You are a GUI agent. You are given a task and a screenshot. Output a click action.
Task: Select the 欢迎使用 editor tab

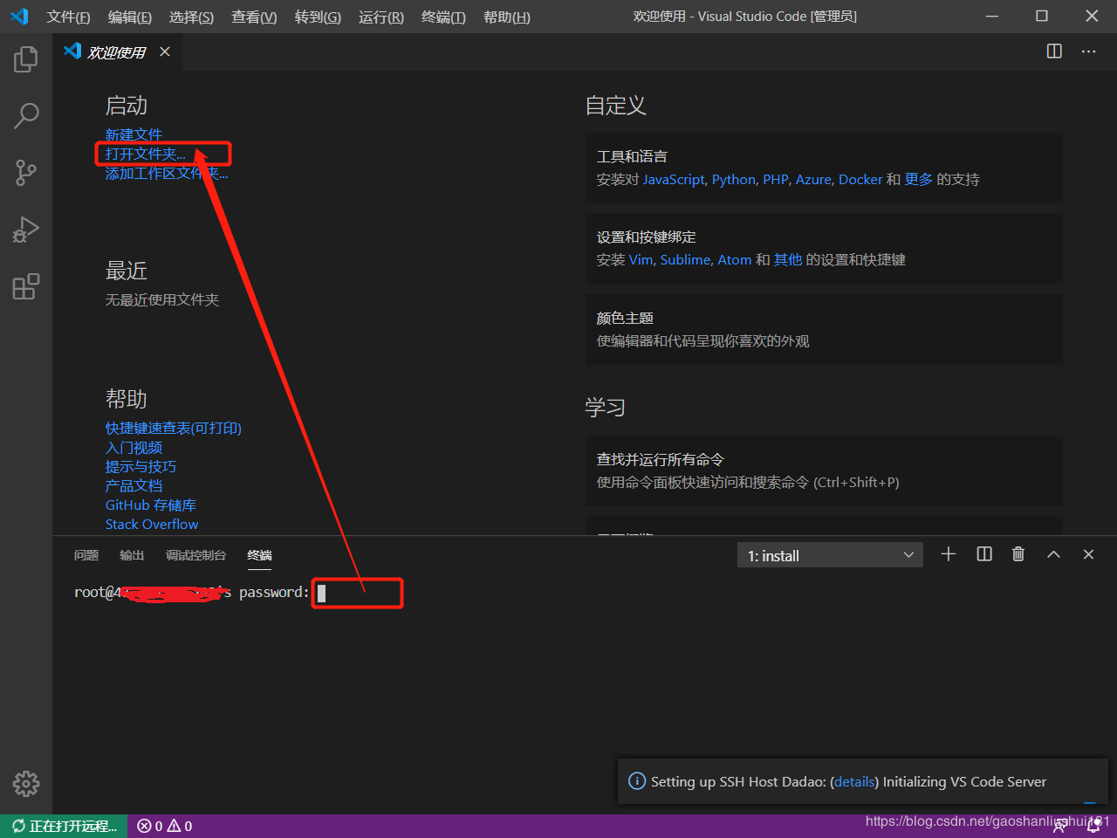point(117,52)
